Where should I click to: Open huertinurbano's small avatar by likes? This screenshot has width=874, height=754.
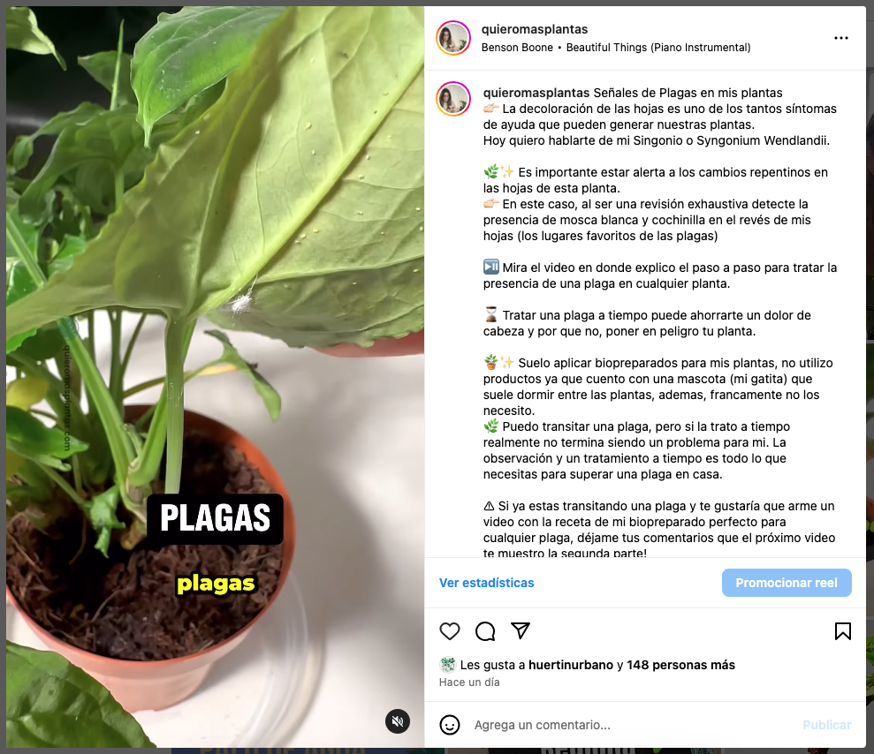(447, 664)
